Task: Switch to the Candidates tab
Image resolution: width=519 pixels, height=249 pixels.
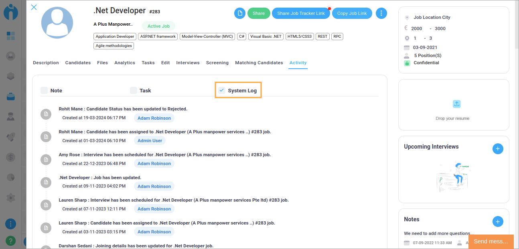Action: click(78, 63)
